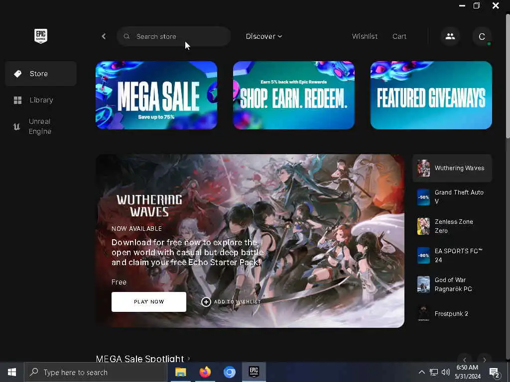The width and height of the screenshot is (510, 382).
Task: Open network status tray icon
Action: (434, 372)
